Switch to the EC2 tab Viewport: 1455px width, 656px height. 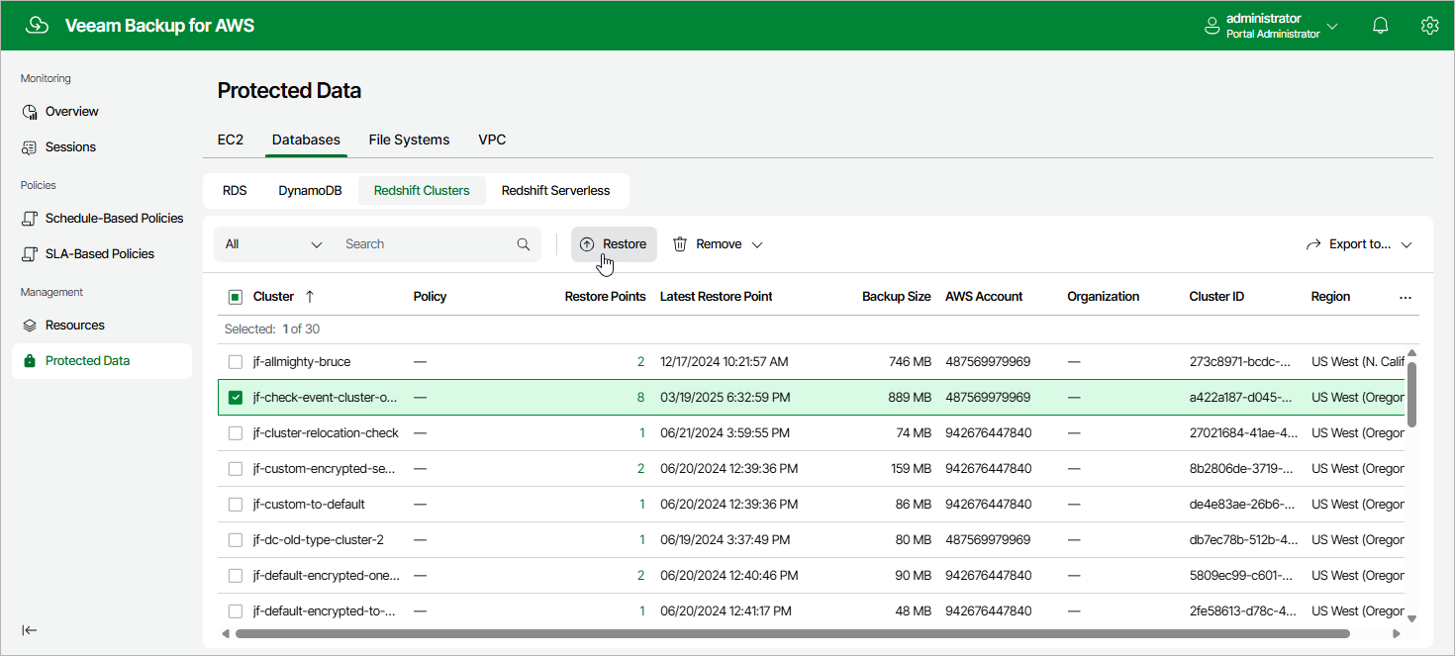pos(231,140)
